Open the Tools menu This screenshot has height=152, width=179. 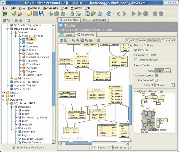[x=64, y=8]
